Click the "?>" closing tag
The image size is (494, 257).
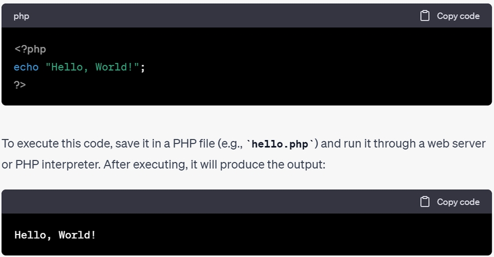20,85
